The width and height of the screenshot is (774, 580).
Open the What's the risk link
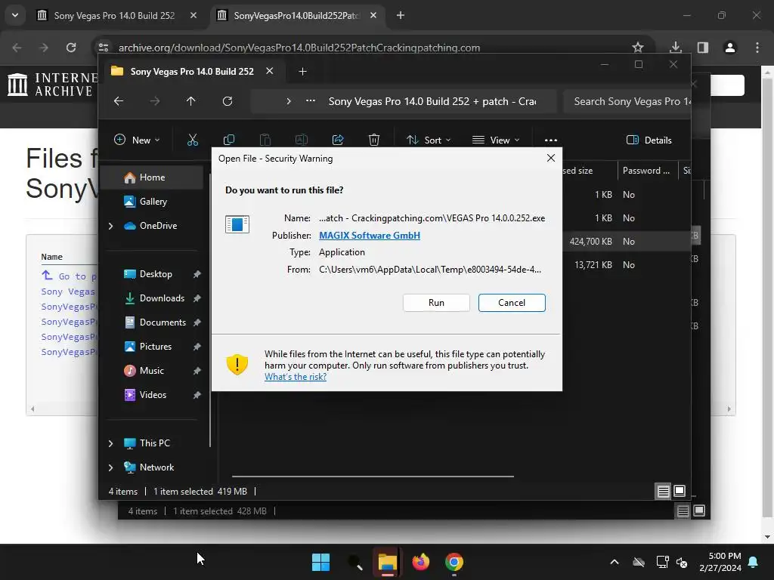tap(296, 377)
